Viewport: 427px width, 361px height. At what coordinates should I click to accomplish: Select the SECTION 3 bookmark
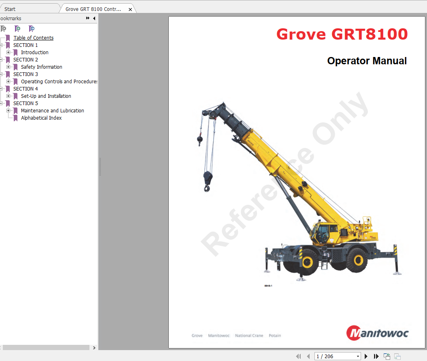click(25, 74)
